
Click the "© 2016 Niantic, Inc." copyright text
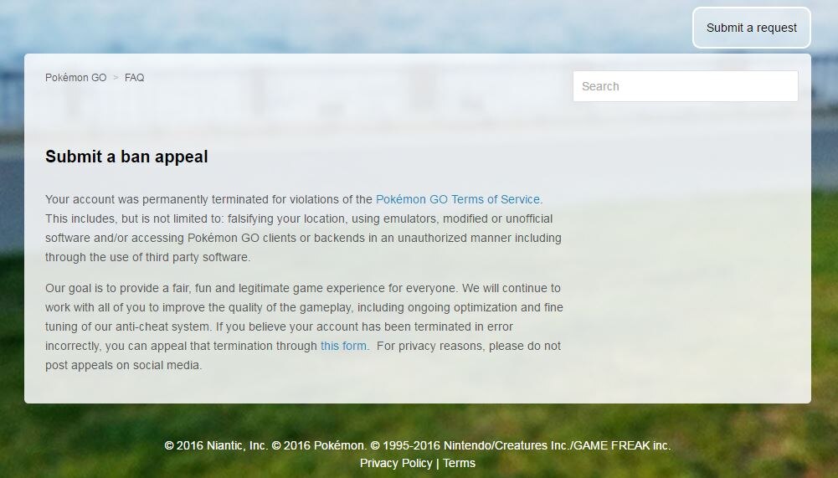(216, 445)
